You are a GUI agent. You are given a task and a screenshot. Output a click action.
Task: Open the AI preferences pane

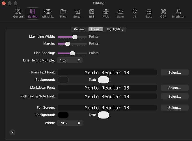coord(135,14)
